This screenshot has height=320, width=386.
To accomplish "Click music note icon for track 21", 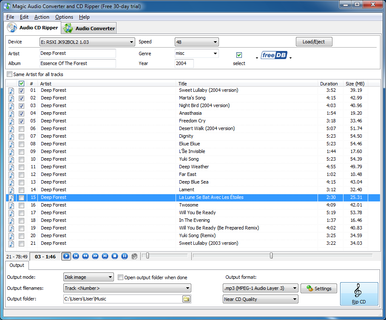I will click(x=11, y=243).
